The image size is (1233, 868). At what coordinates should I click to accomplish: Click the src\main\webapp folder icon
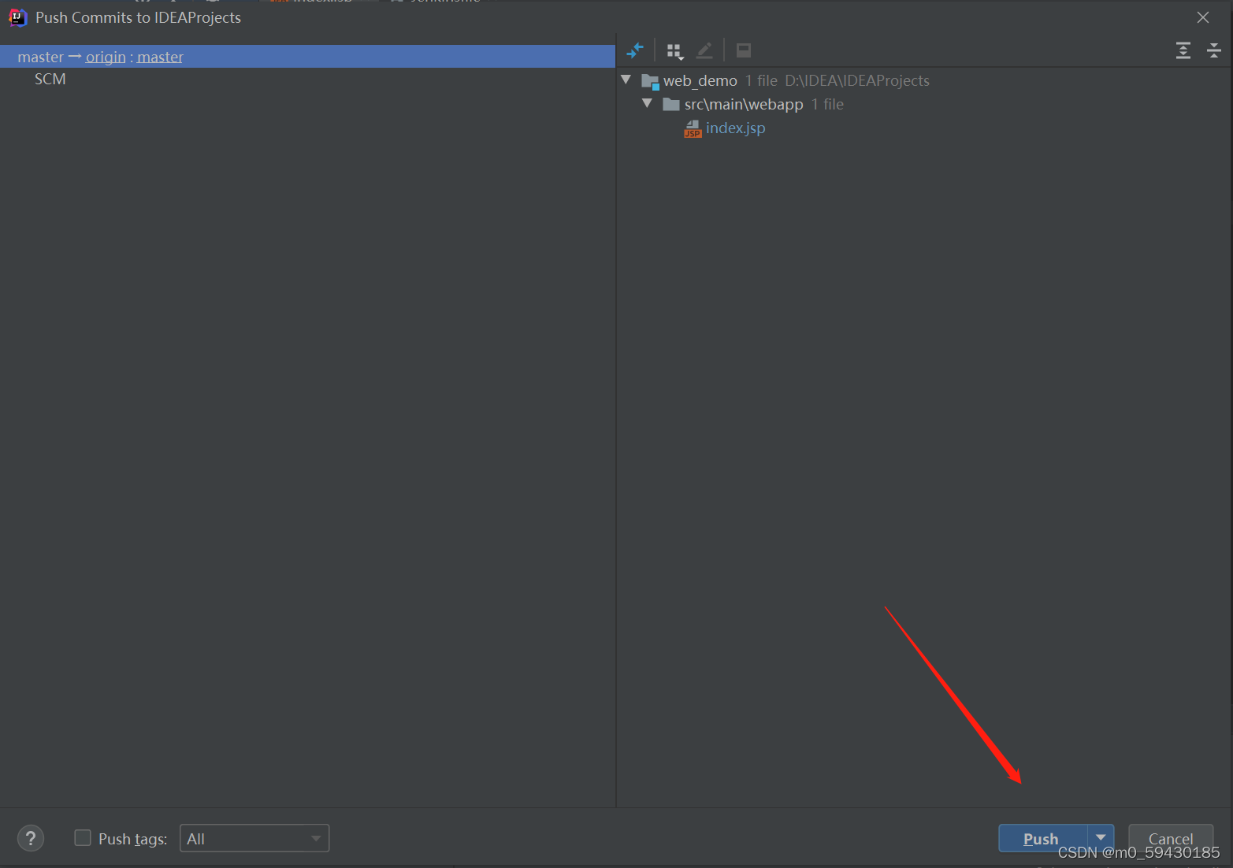[x=671, y=104]
